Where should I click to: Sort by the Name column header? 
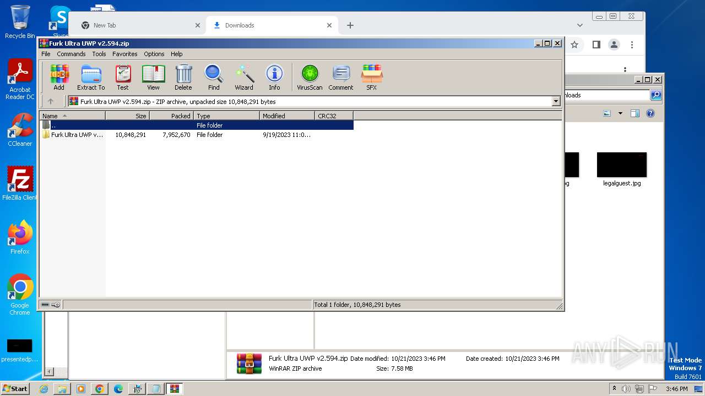point(72,116)
